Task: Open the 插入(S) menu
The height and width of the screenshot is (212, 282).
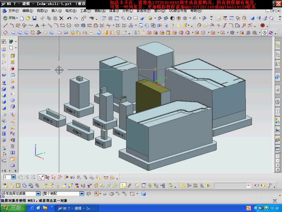Action: [56, 11]
